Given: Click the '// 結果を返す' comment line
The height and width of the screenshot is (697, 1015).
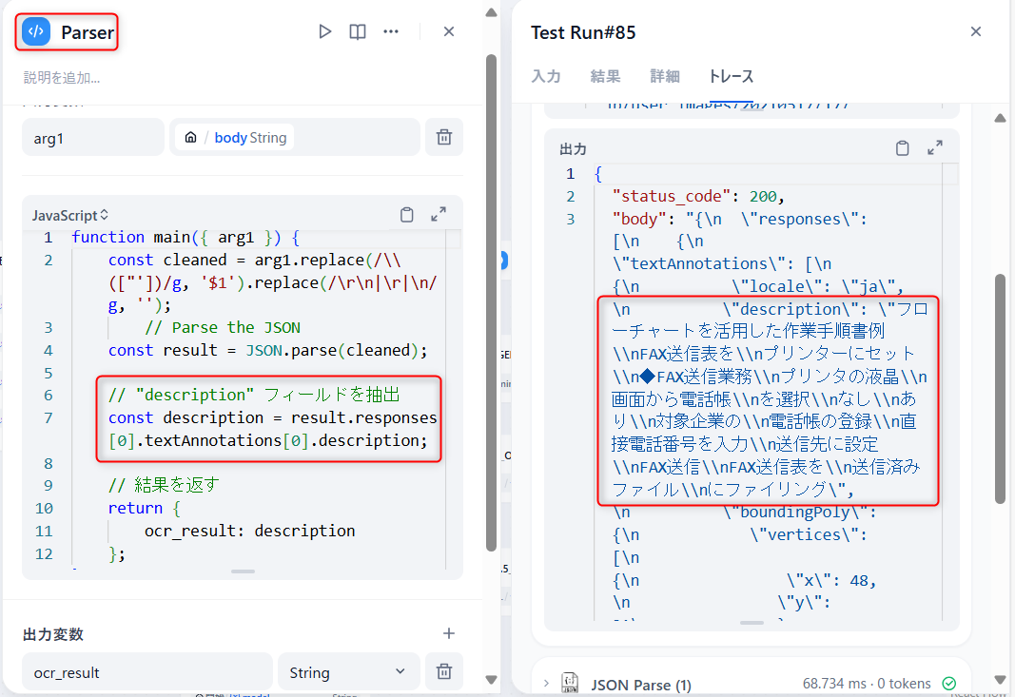Looking at the screenshot, I should click(x=164, y=485).
